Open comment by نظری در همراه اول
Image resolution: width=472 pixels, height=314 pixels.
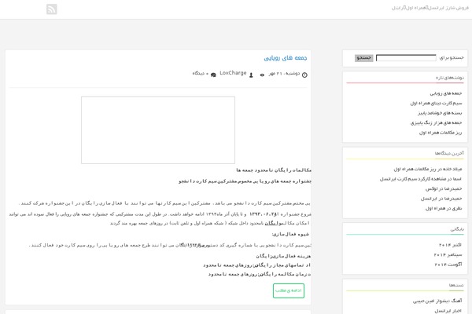coord(444,208)
